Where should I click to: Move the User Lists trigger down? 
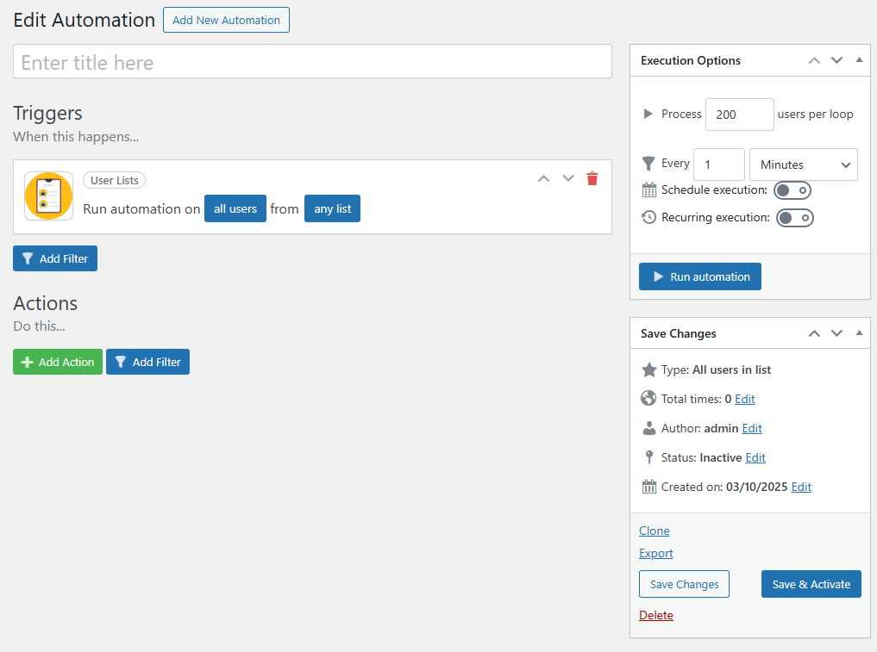[568, 178]
